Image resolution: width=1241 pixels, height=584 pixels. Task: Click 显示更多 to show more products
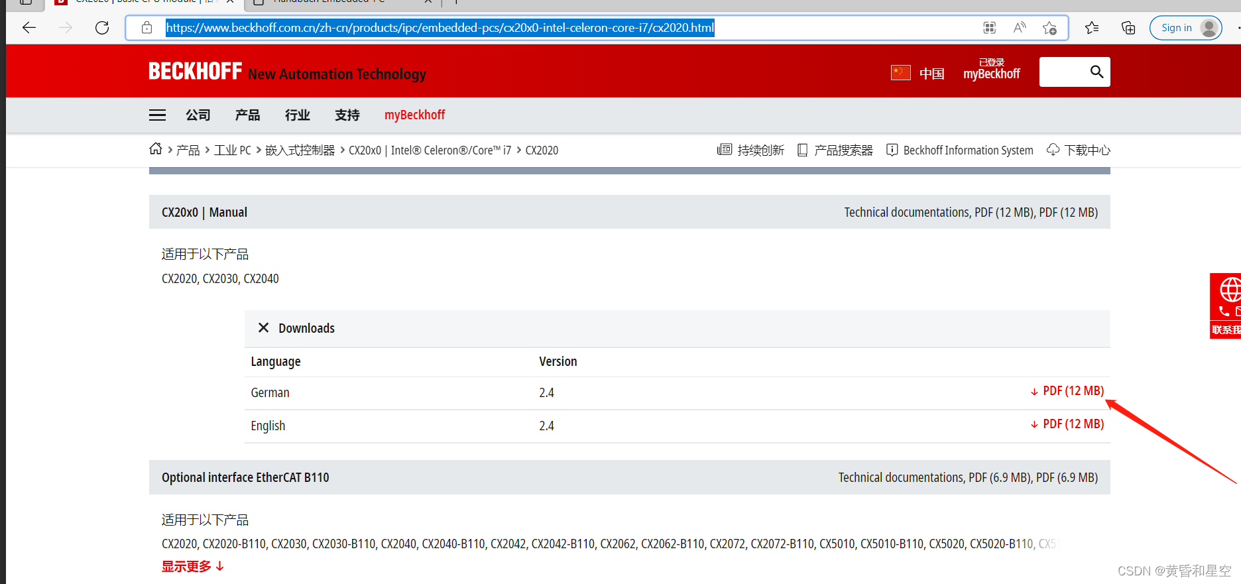click(193, 567)
